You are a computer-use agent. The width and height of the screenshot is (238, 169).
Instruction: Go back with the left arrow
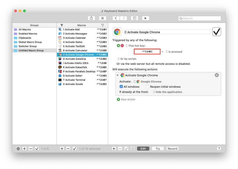(116, 18)
